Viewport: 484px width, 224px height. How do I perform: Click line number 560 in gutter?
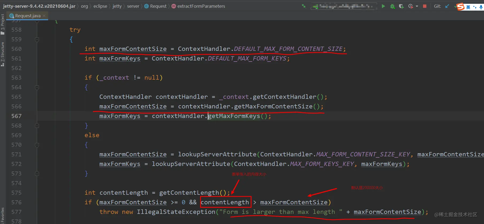tap(16, 49)
